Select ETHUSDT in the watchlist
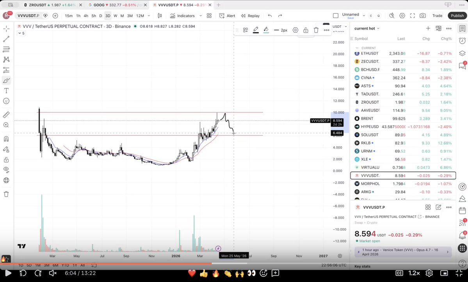The height and width of the screenshot is (282, 468). [403, 53]
